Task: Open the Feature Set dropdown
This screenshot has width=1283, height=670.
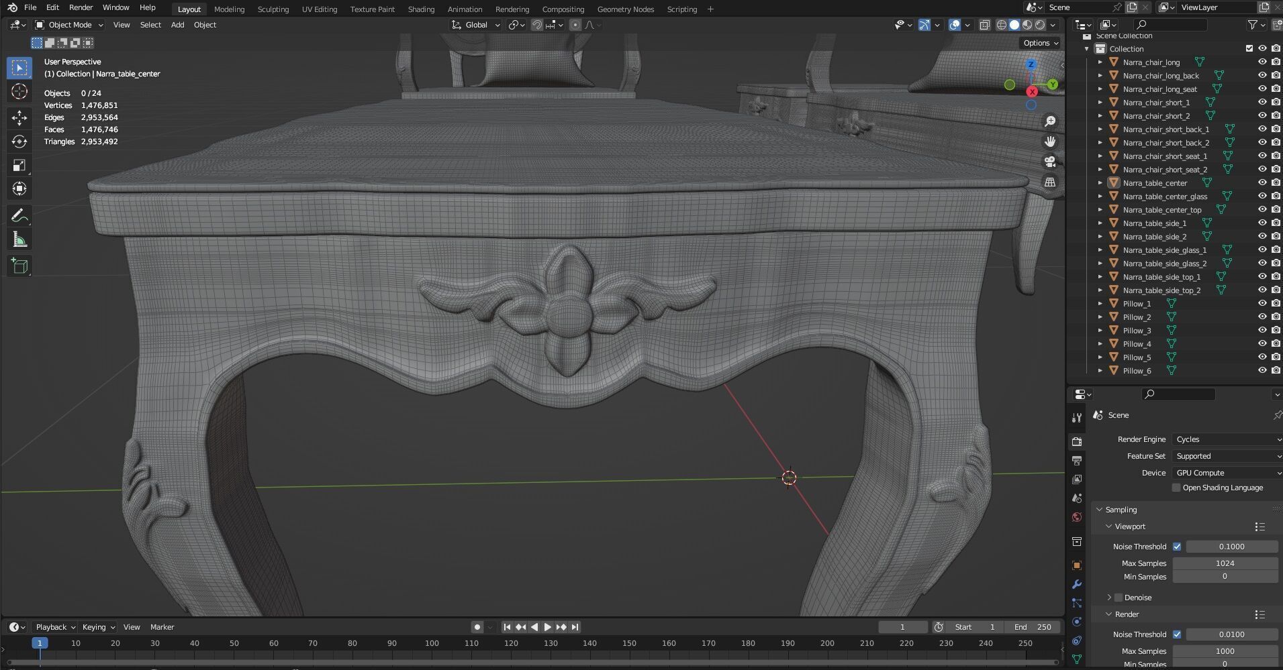Action: [1228, 456]
